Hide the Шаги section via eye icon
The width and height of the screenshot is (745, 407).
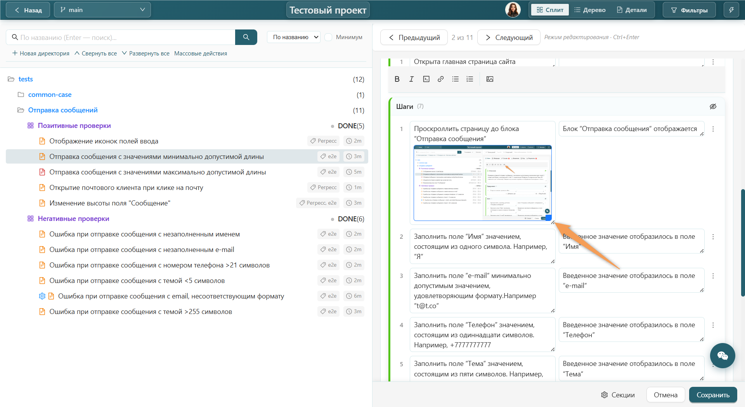coord(713,107)
